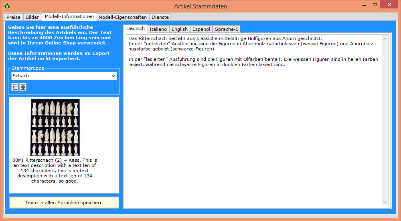
Task: Minimize the Artikel Stammdaten window
Action: click(364, 5)
